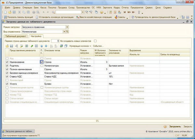Open the Зарплата menu

click(107, 7)
